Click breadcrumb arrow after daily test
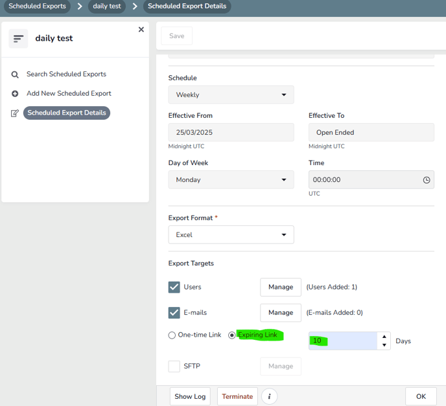 tap(135, 6)
